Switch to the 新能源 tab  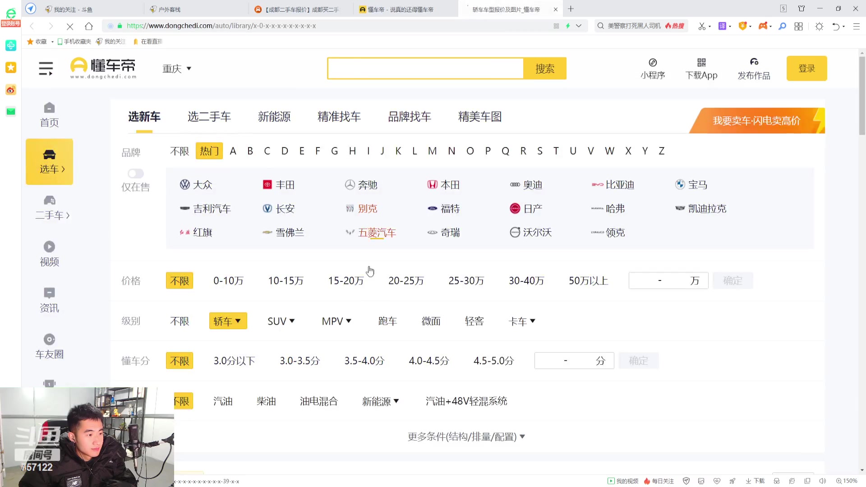click(274, 116)
